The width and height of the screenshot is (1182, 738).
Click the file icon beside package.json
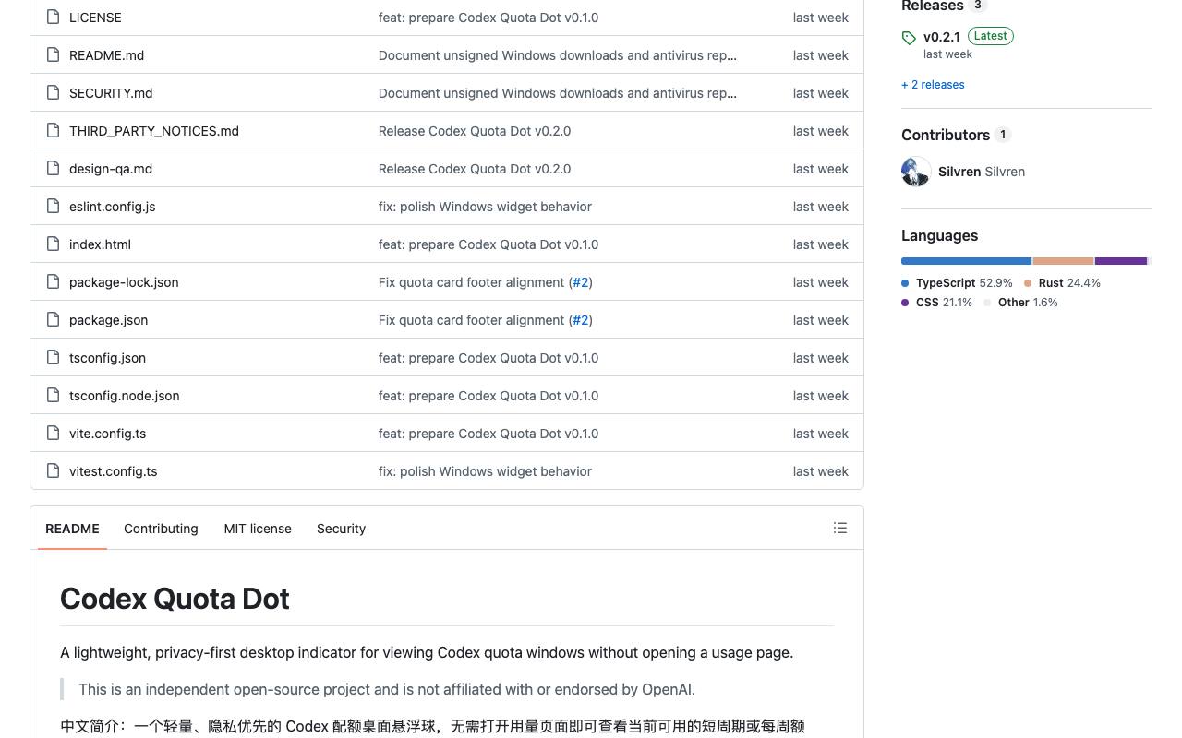[53, 320]
